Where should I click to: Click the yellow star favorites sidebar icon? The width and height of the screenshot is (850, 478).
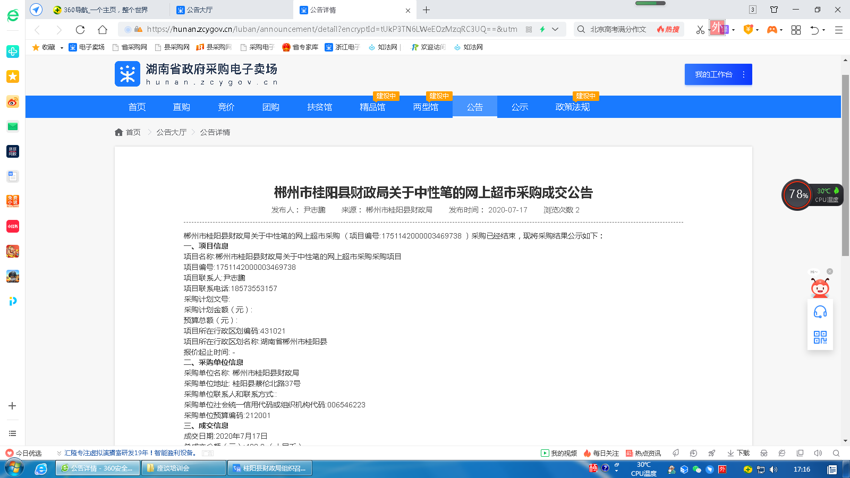point(13,76)
